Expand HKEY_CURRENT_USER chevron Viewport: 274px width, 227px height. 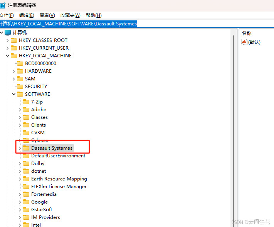click(7, 48)
